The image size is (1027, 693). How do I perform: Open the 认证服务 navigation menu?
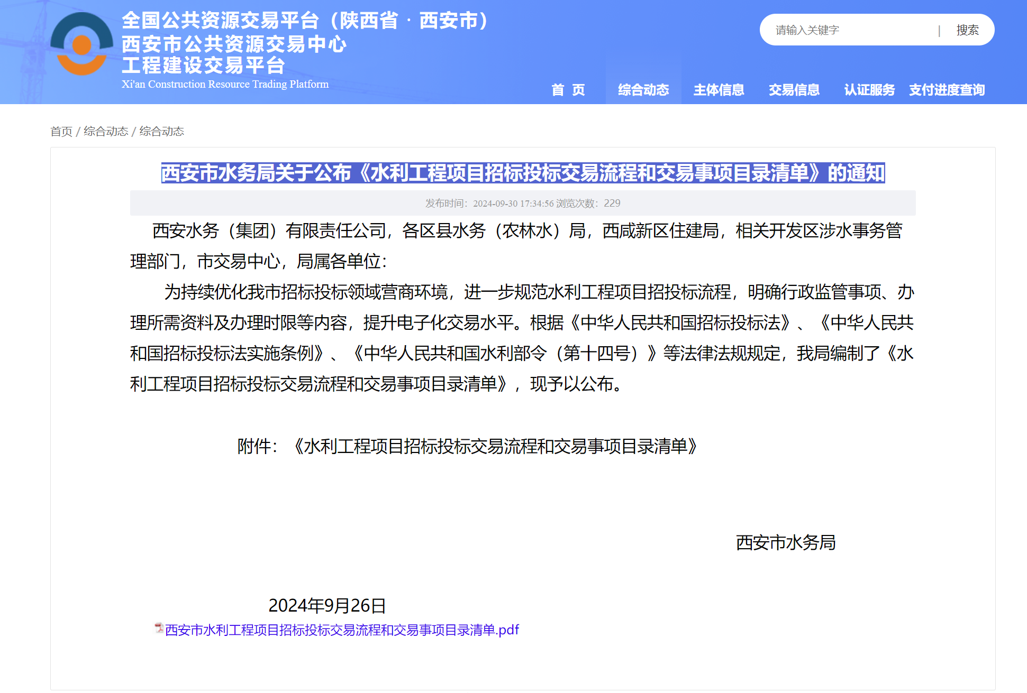(x=869, y=90)
